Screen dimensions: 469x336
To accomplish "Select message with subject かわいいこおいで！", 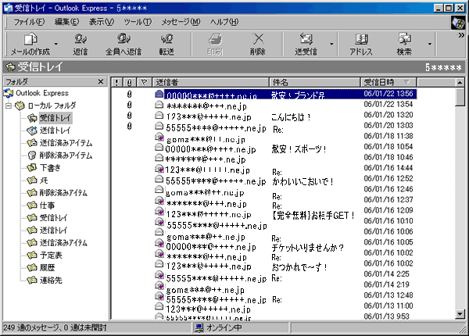I will [303, 181].
